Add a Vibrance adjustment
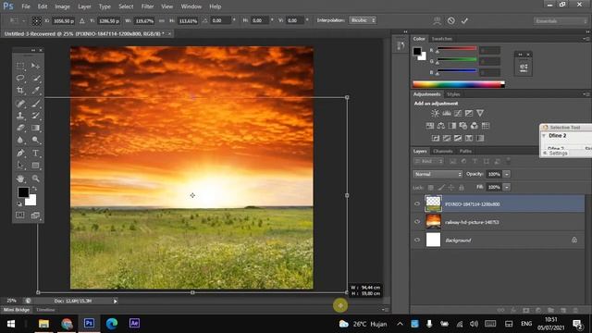592x333 pixels. pos(480,113)
